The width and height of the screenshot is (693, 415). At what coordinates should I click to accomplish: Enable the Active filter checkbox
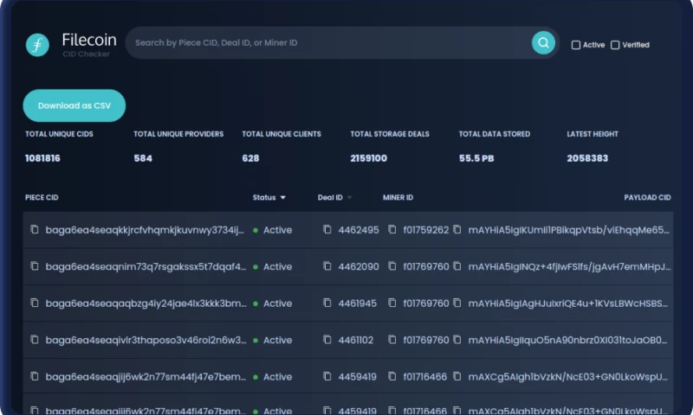576,45
